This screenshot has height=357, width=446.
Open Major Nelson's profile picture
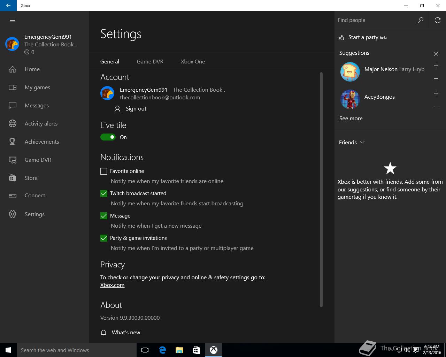(350, 72)
